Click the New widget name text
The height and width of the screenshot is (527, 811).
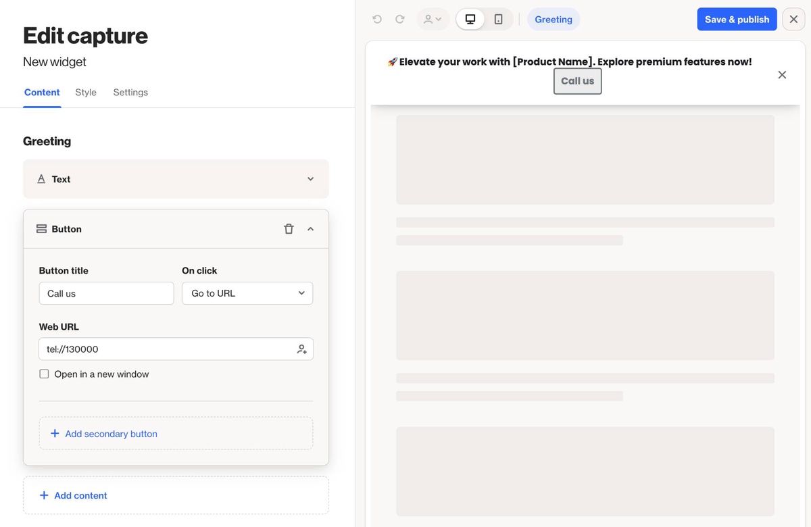[55, 61]
